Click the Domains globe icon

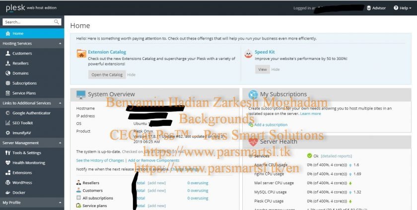(x=7, y=73)
